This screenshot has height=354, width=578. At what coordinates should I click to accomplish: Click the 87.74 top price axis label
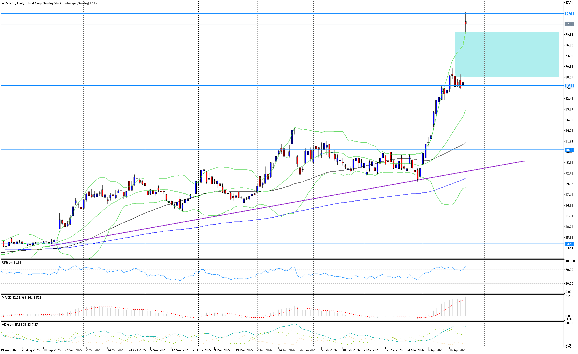click(x=569, y=3)
